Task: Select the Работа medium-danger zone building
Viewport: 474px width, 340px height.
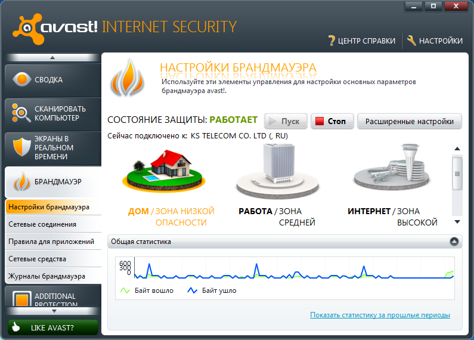Action: [277, 171]
